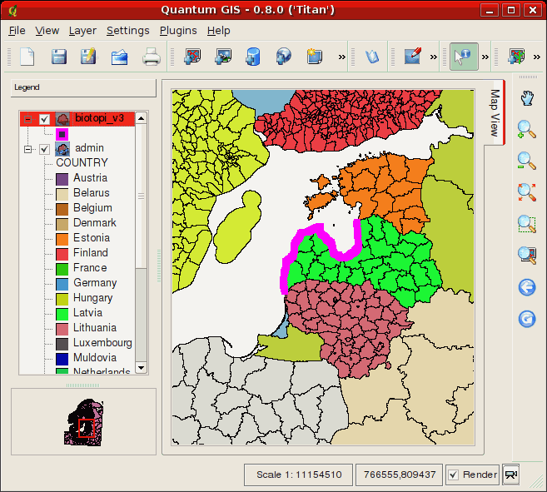Toggle the Render checkbox
This screenshot has height=492, width=547.
pos(453,475)
